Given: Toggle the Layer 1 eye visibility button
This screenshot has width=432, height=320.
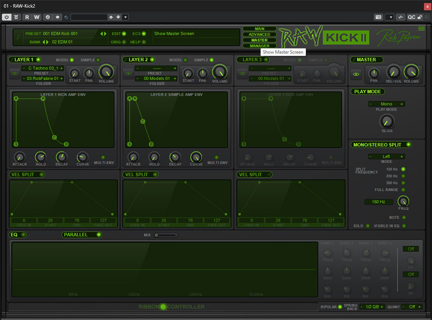Looking at the screenshot, I should (x=15, y=74).
